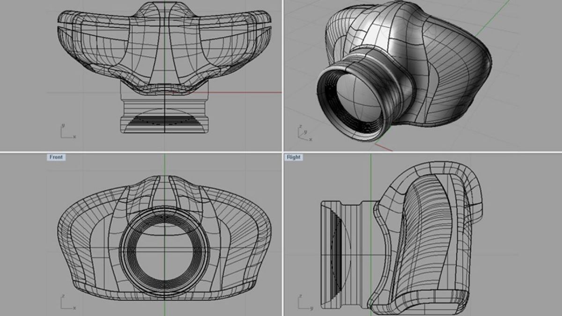This screenshot has height=316, width=562.
Task: Click the gizmo origin point in the Perspective view
Action: [298, 137]
